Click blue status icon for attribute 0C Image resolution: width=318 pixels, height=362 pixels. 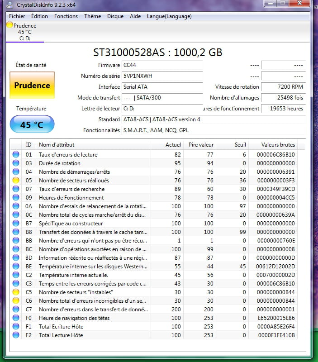pos(16,214)
